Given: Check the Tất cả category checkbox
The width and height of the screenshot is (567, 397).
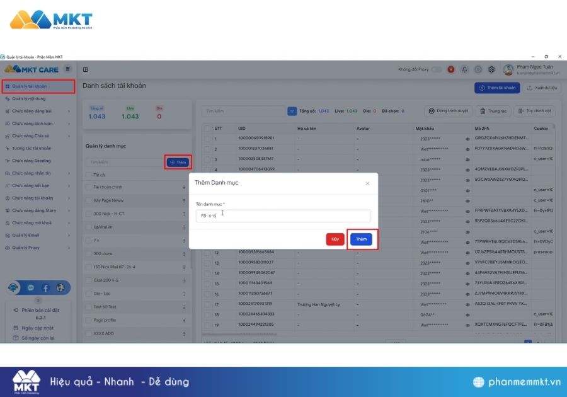Looking at the screenshot, I should tap(89, 175).
